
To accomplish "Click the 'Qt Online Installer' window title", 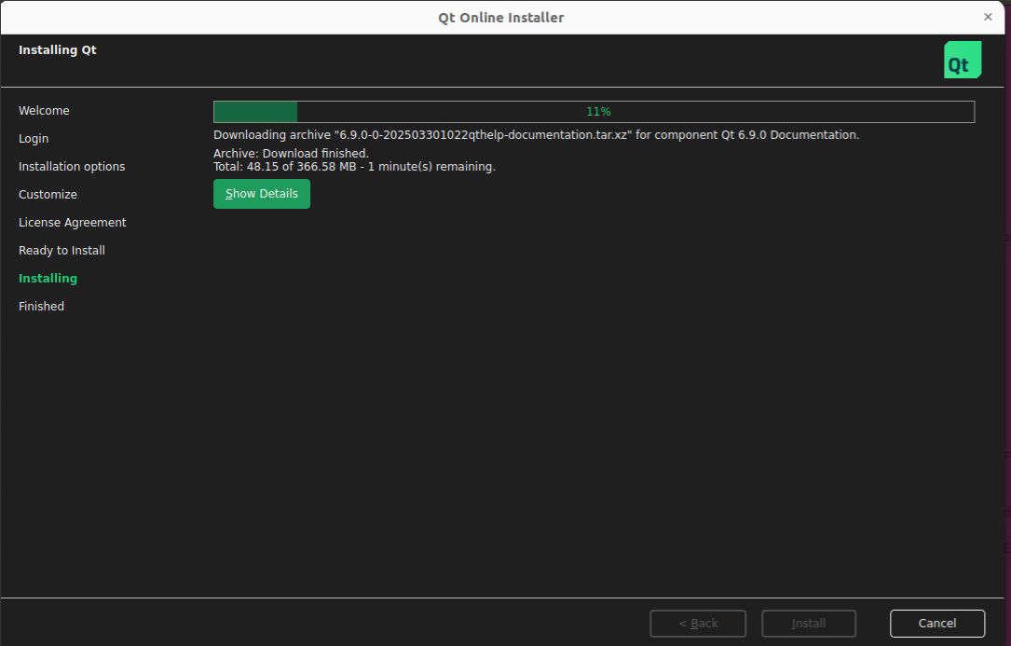I will [501, 18].
